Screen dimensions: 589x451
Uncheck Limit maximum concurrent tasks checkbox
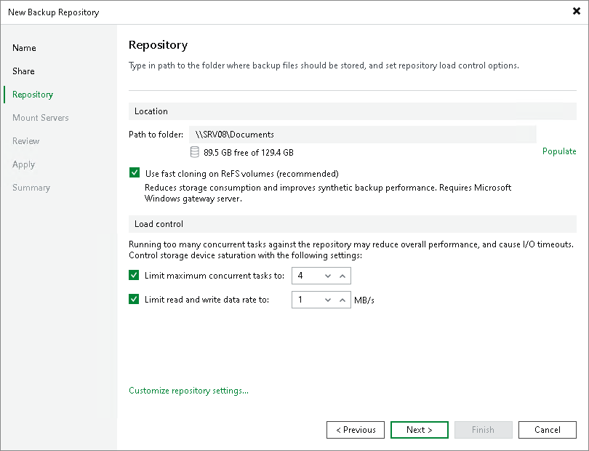(x=134, y=275)
